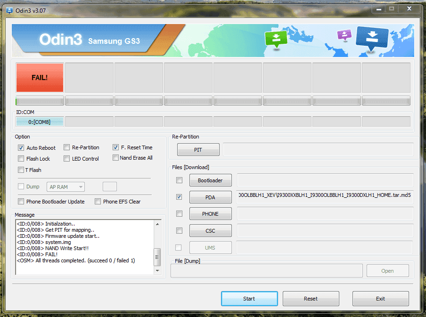426x317 pixels.
Task: Close the Odin3 window
Action: [410, 8]
